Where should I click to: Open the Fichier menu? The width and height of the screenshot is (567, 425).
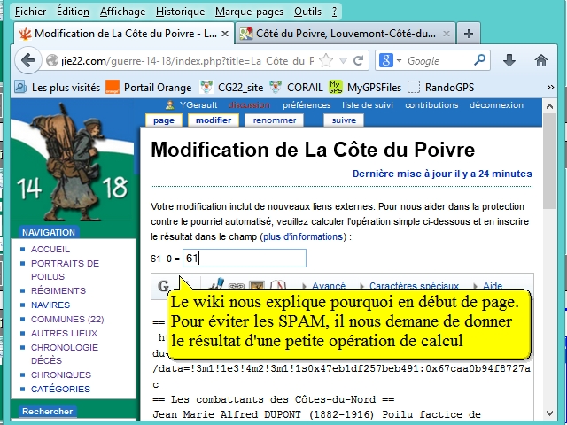coord(30,12)
